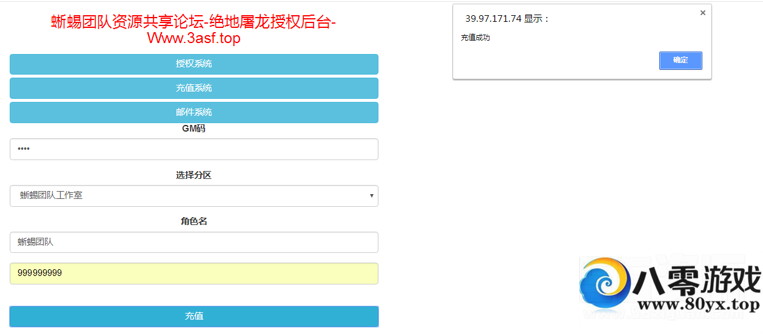Click the 角色名 label
The image size is (763, 336).
(194, 221)
